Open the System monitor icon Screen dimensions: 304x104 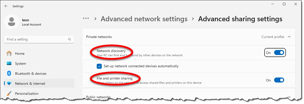point(9,63)
